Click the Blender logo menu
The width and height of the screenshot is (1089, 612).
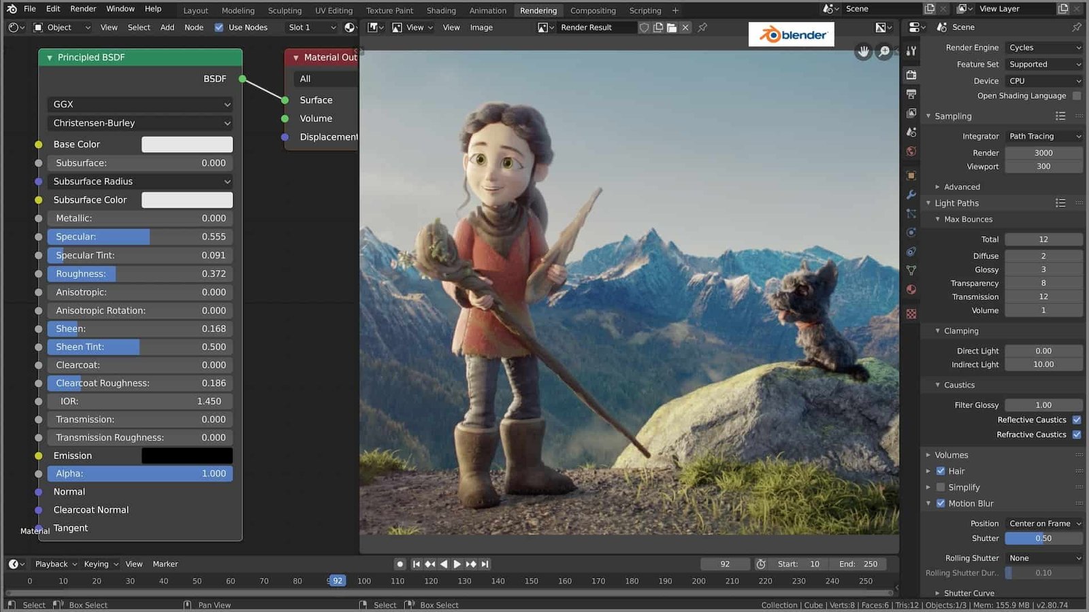click(12, 9)
